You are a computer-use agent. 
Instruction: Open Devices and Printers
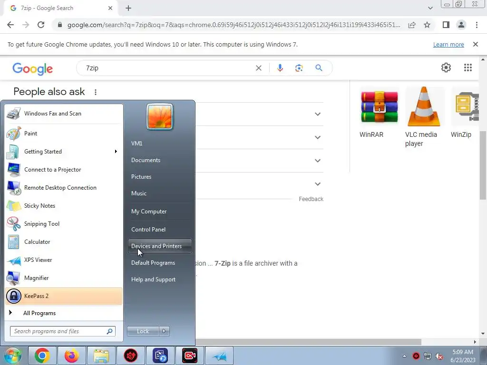coord(160,246)
